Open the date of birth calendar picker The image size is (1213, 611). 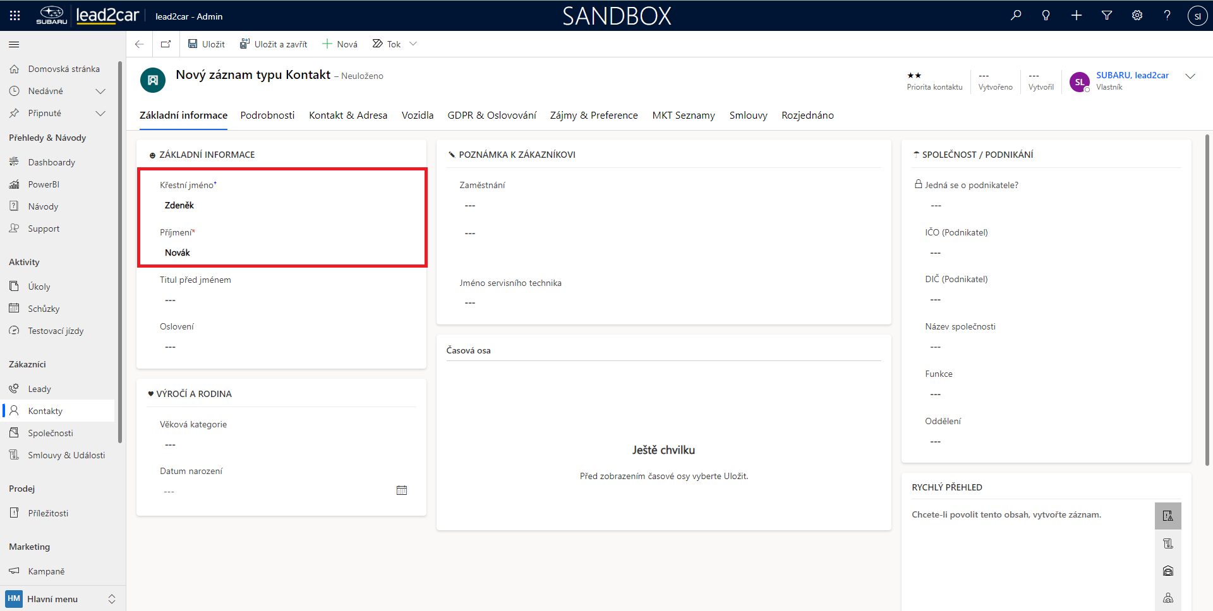(x=401, y=490)
